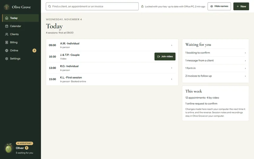Open the Today page in sidebar
Screen dimensions: 254x159
(20, 18)
